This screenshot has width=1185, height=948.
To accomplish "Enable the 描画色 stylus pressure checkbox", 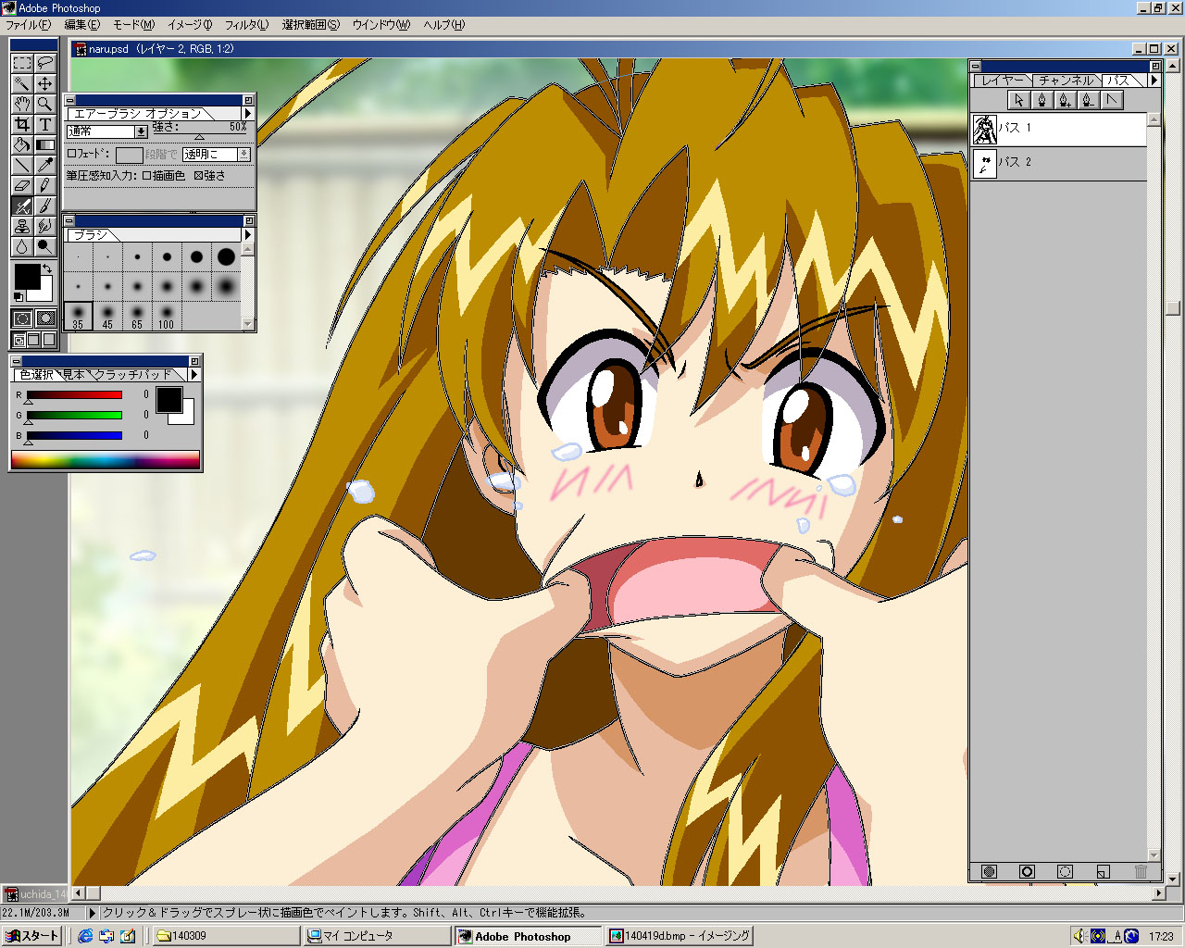I will [146, 175].
